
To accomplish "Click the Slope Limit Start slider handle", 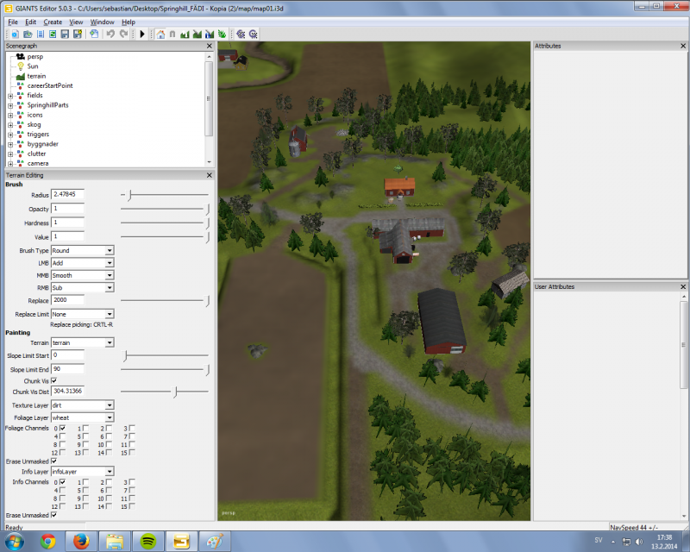I will 125,355.
